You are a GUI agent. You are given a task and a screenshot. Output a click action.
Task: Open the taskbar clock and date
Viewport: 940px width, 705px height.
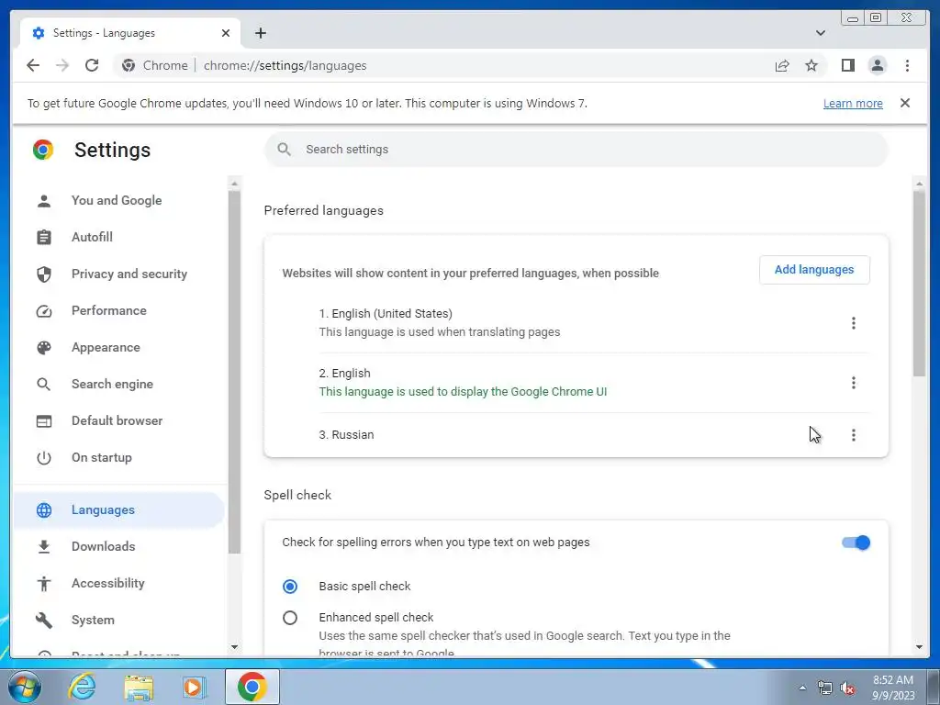[x=893, y=688]
